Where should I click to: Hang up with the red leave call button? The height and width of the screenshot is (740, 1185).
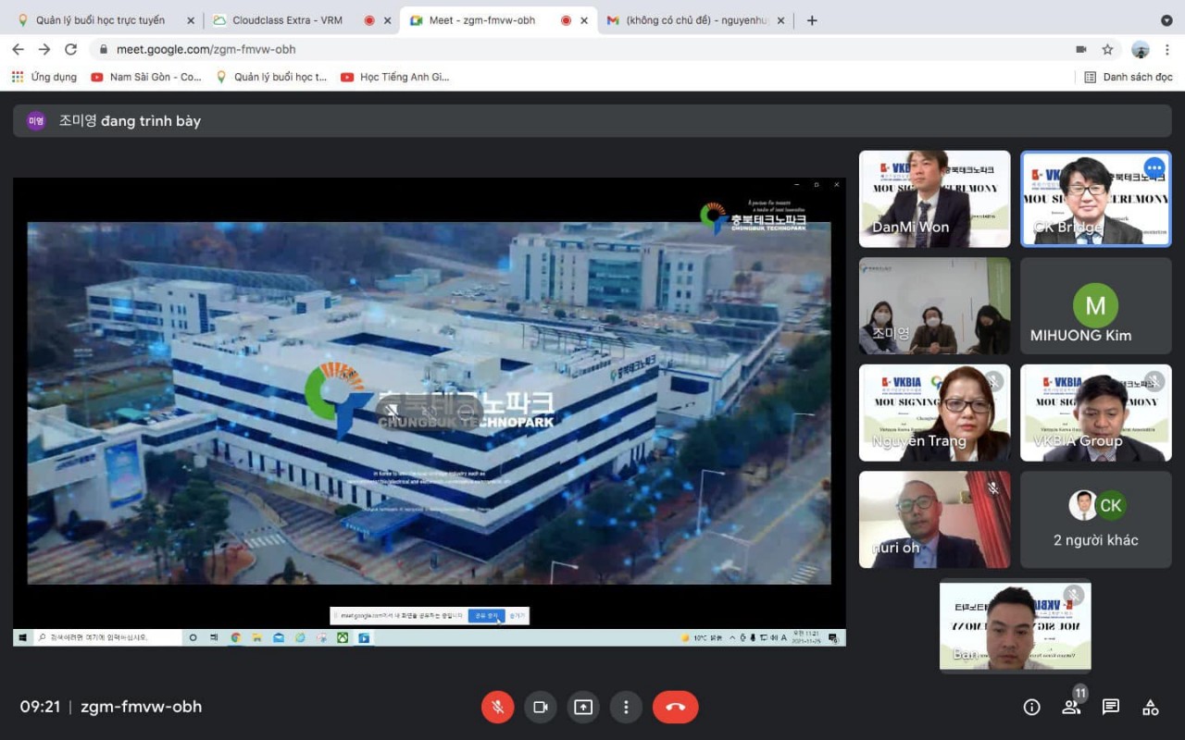[x=675, y=707]
